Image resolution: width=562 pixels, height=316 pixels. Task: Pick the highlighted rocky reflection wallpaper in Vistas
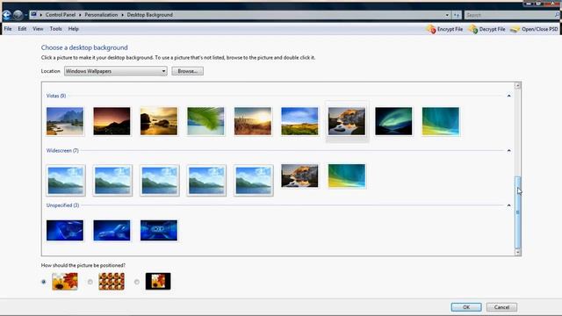347,121
